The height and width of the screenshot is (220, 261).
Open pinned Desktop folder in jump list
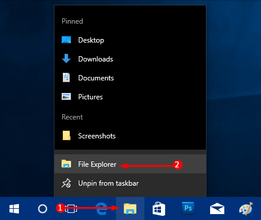pos(130,40)
